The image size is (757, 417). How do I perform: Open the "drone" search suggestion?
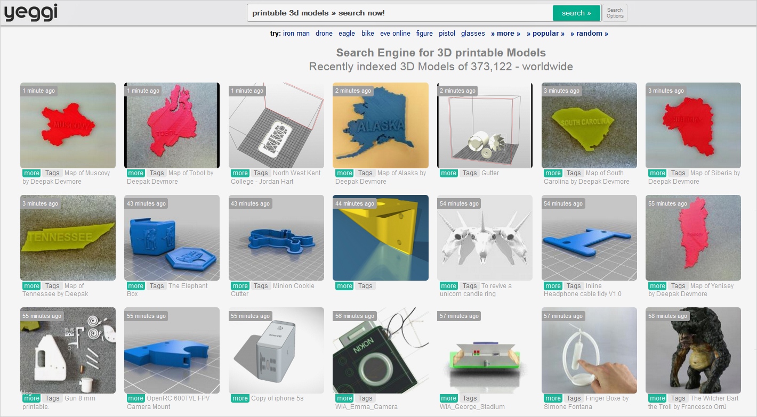pos(324,33)
